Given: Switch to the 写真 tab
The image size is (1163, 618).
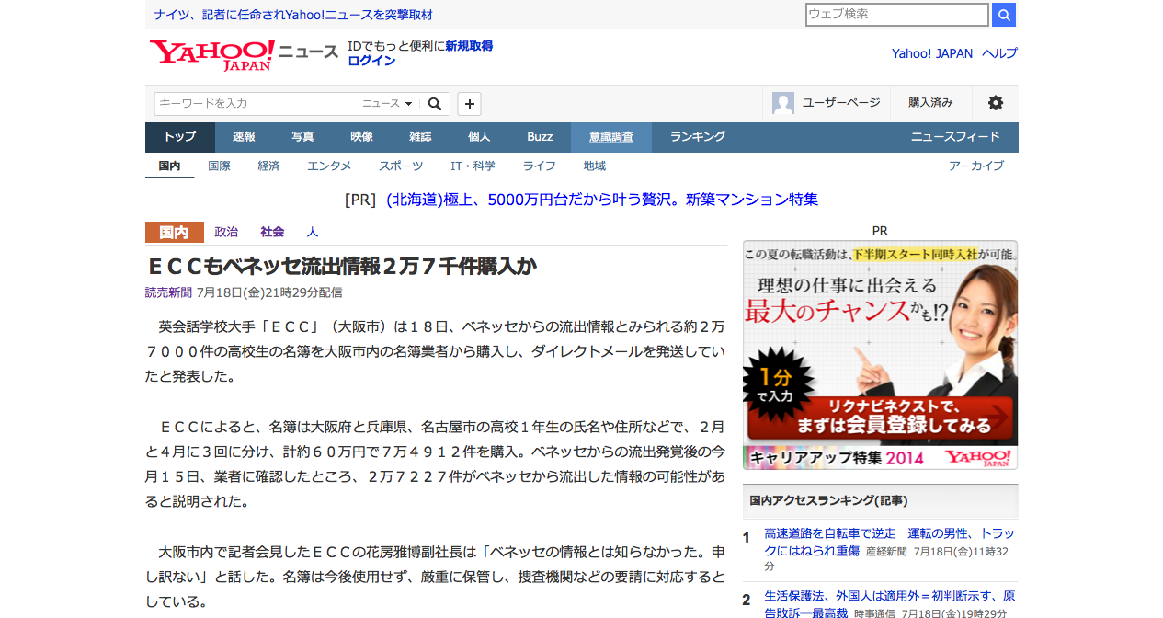Looking at the screenshot, I should pos(303,137).
